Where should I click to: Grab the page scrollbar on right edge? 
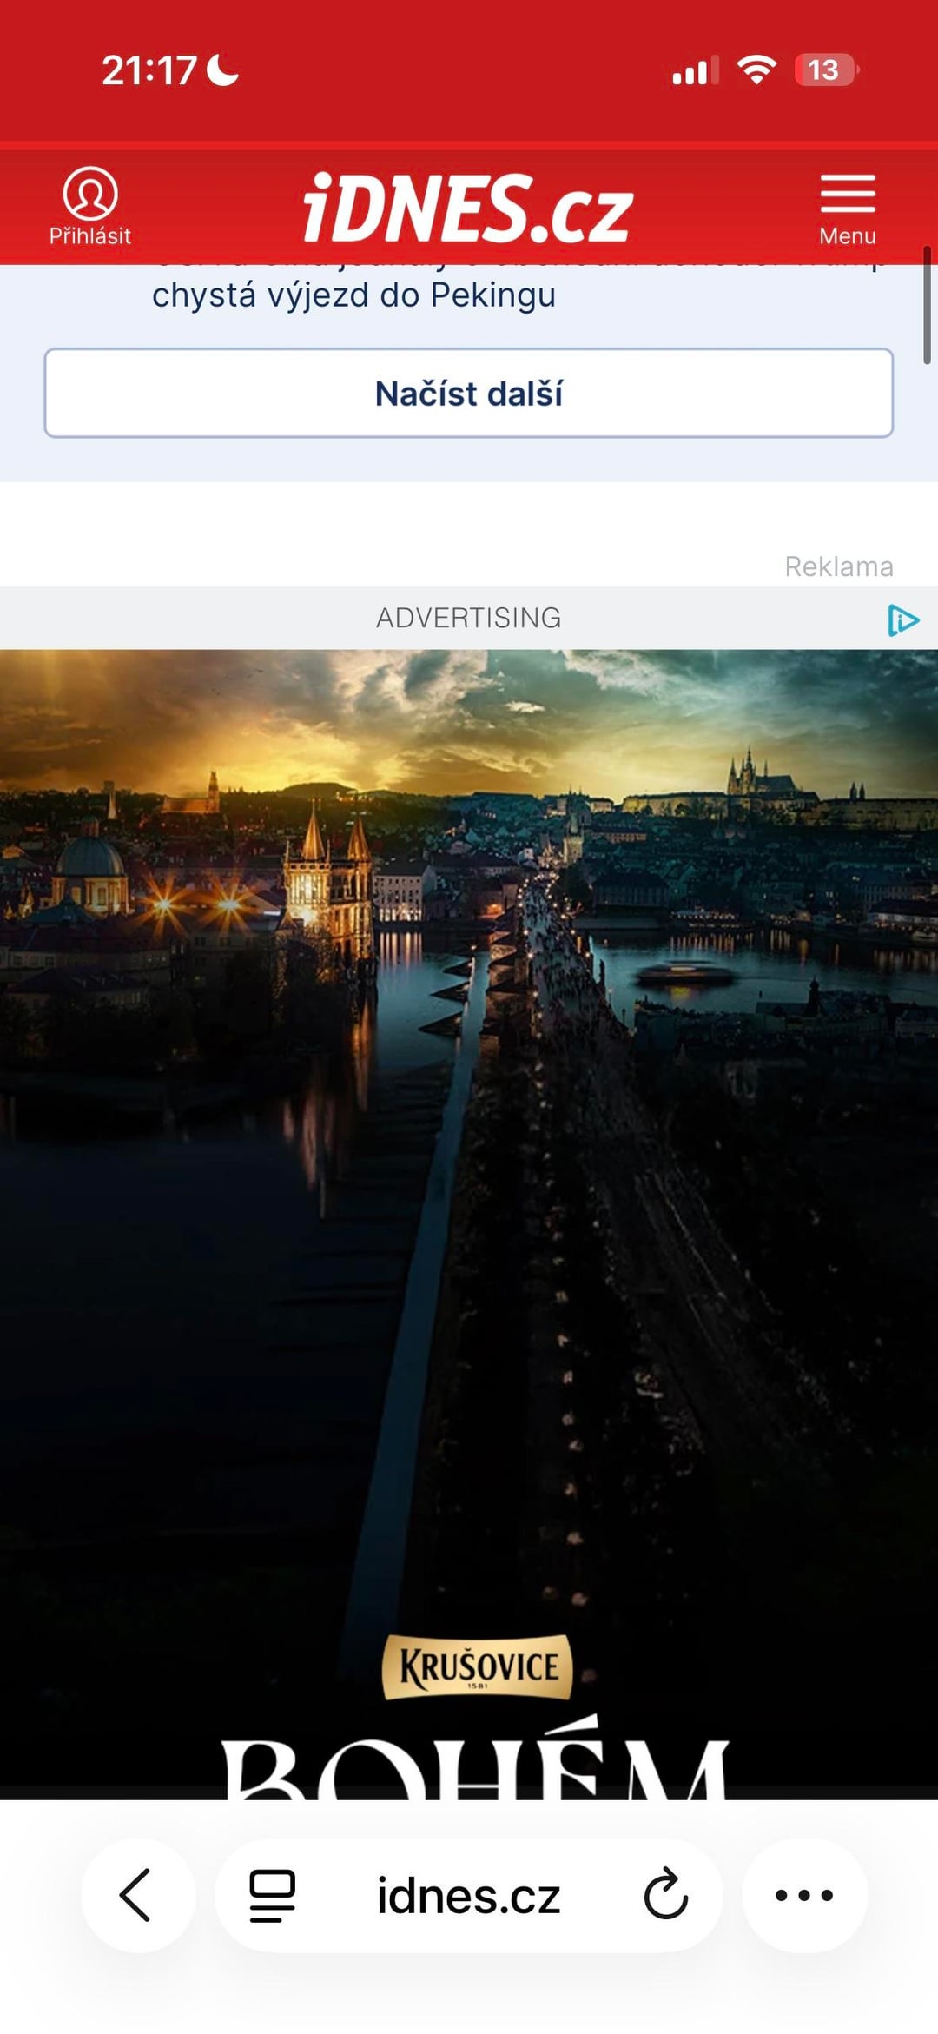(927, 306)
